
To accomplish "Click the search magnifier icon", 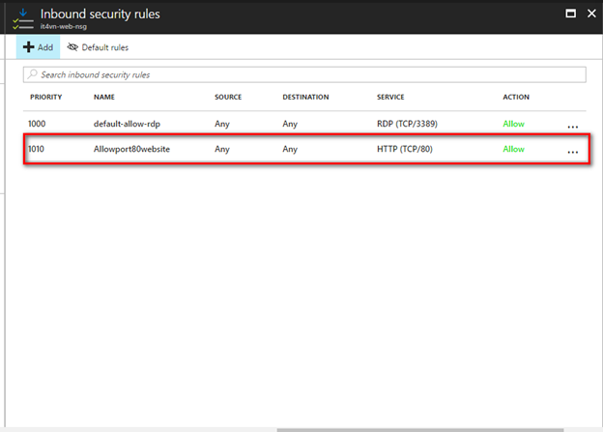I will click(34, 74).
